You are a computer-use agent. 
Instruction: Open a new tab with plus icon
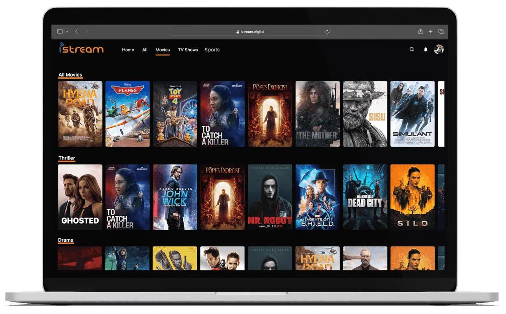[x=431, y=32]
